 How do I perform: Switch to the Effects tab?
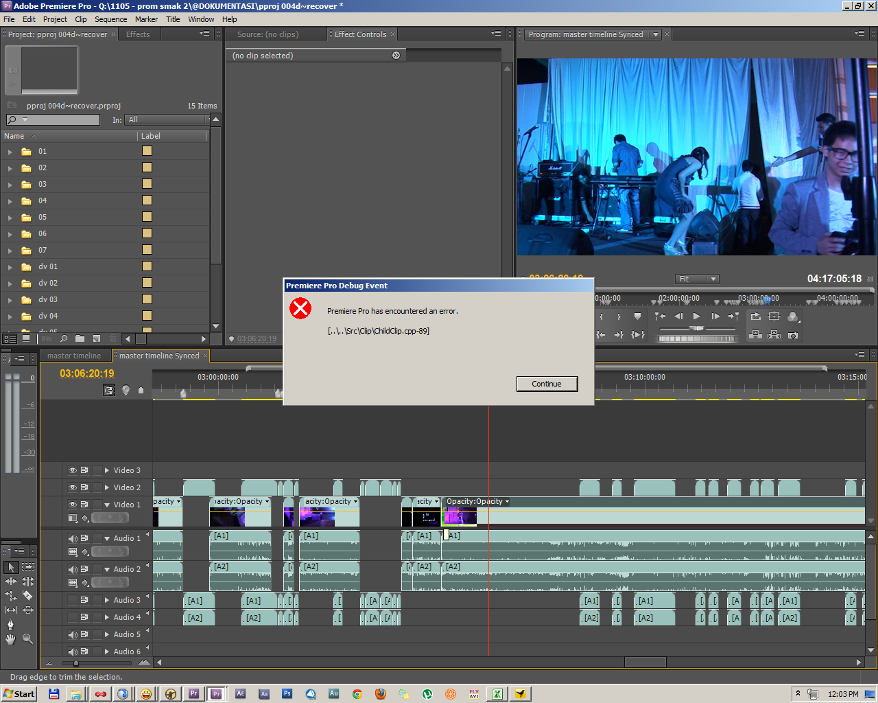[x=138, y=34]
